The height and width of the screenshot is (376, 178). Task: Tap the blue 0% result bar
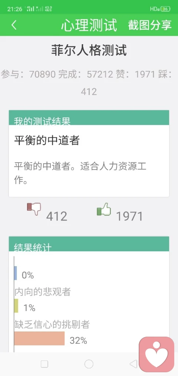pyautogui.click(x=15, y=273)
